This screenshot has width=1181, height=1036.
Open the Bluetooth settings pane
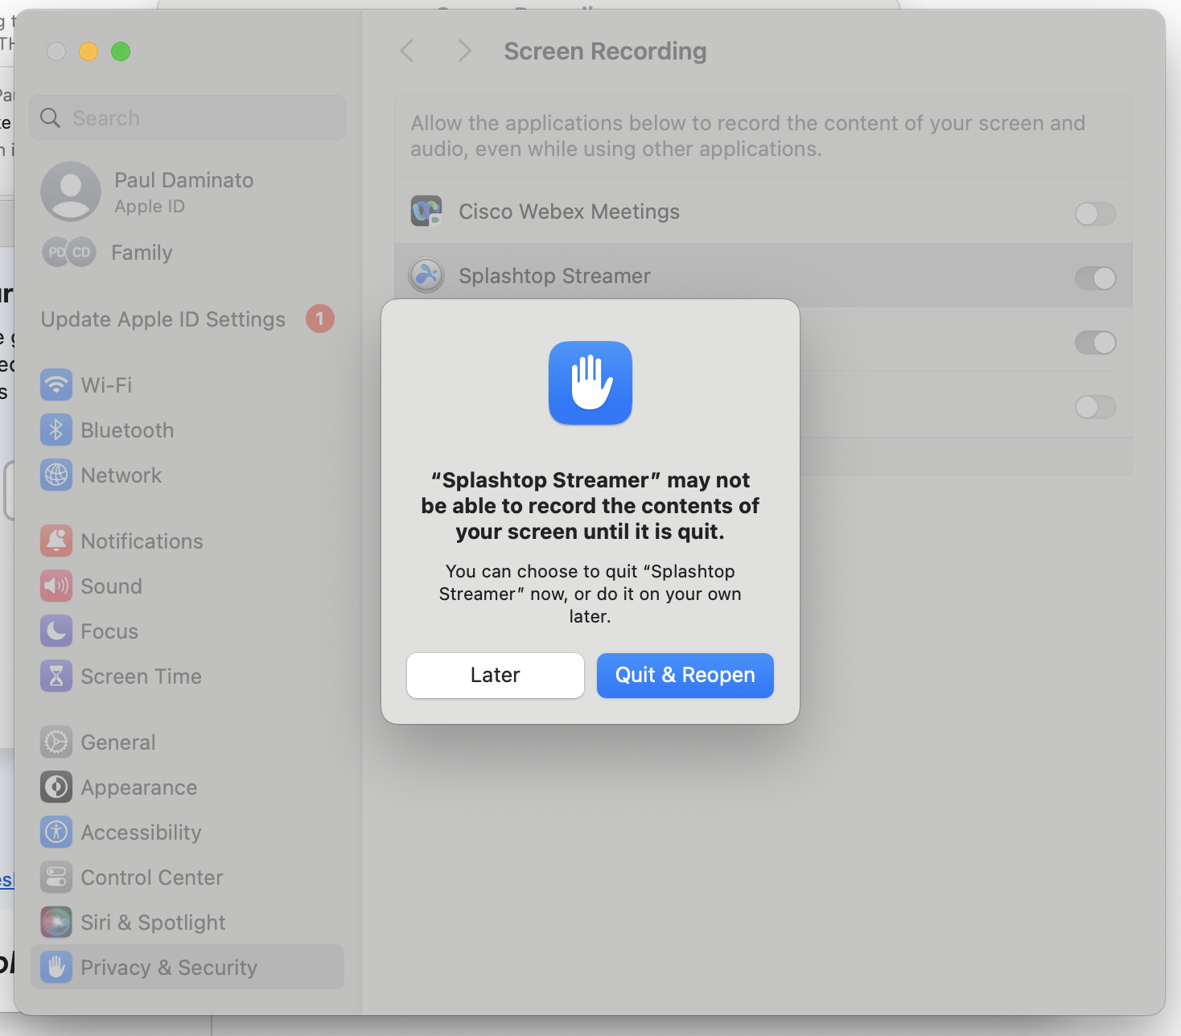[x=187, y=430]
